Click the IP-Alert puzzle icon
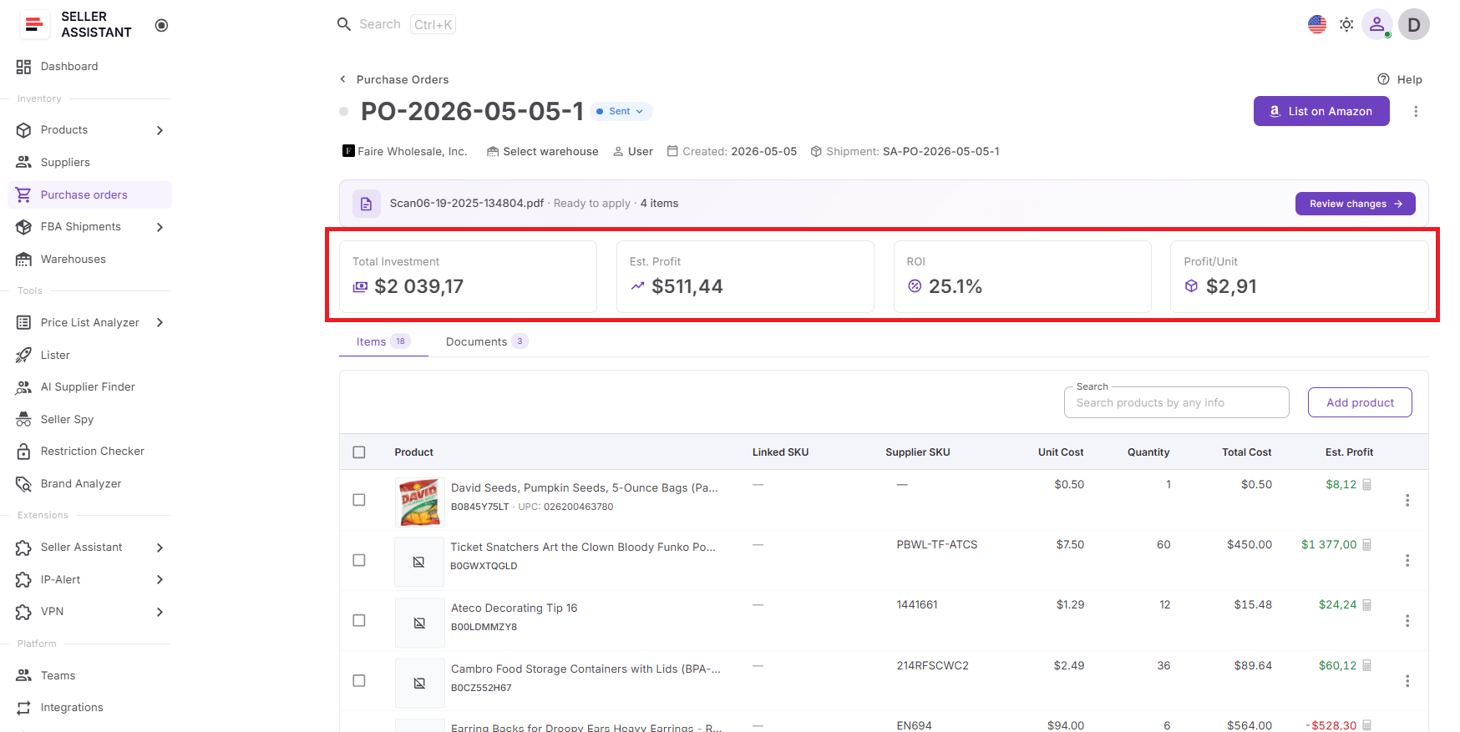This screenshot has width=1460, height=732. coord(23,580)
